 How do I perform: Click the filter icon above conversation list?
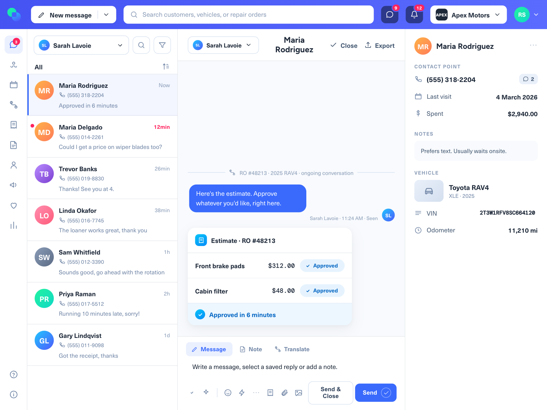click(x=162, y=45)
